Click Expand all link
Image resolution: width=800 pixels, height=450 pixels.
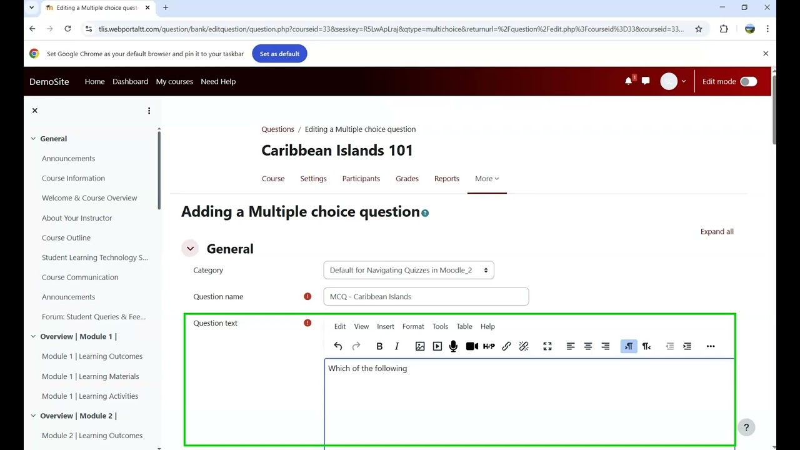tap(717, 231)
